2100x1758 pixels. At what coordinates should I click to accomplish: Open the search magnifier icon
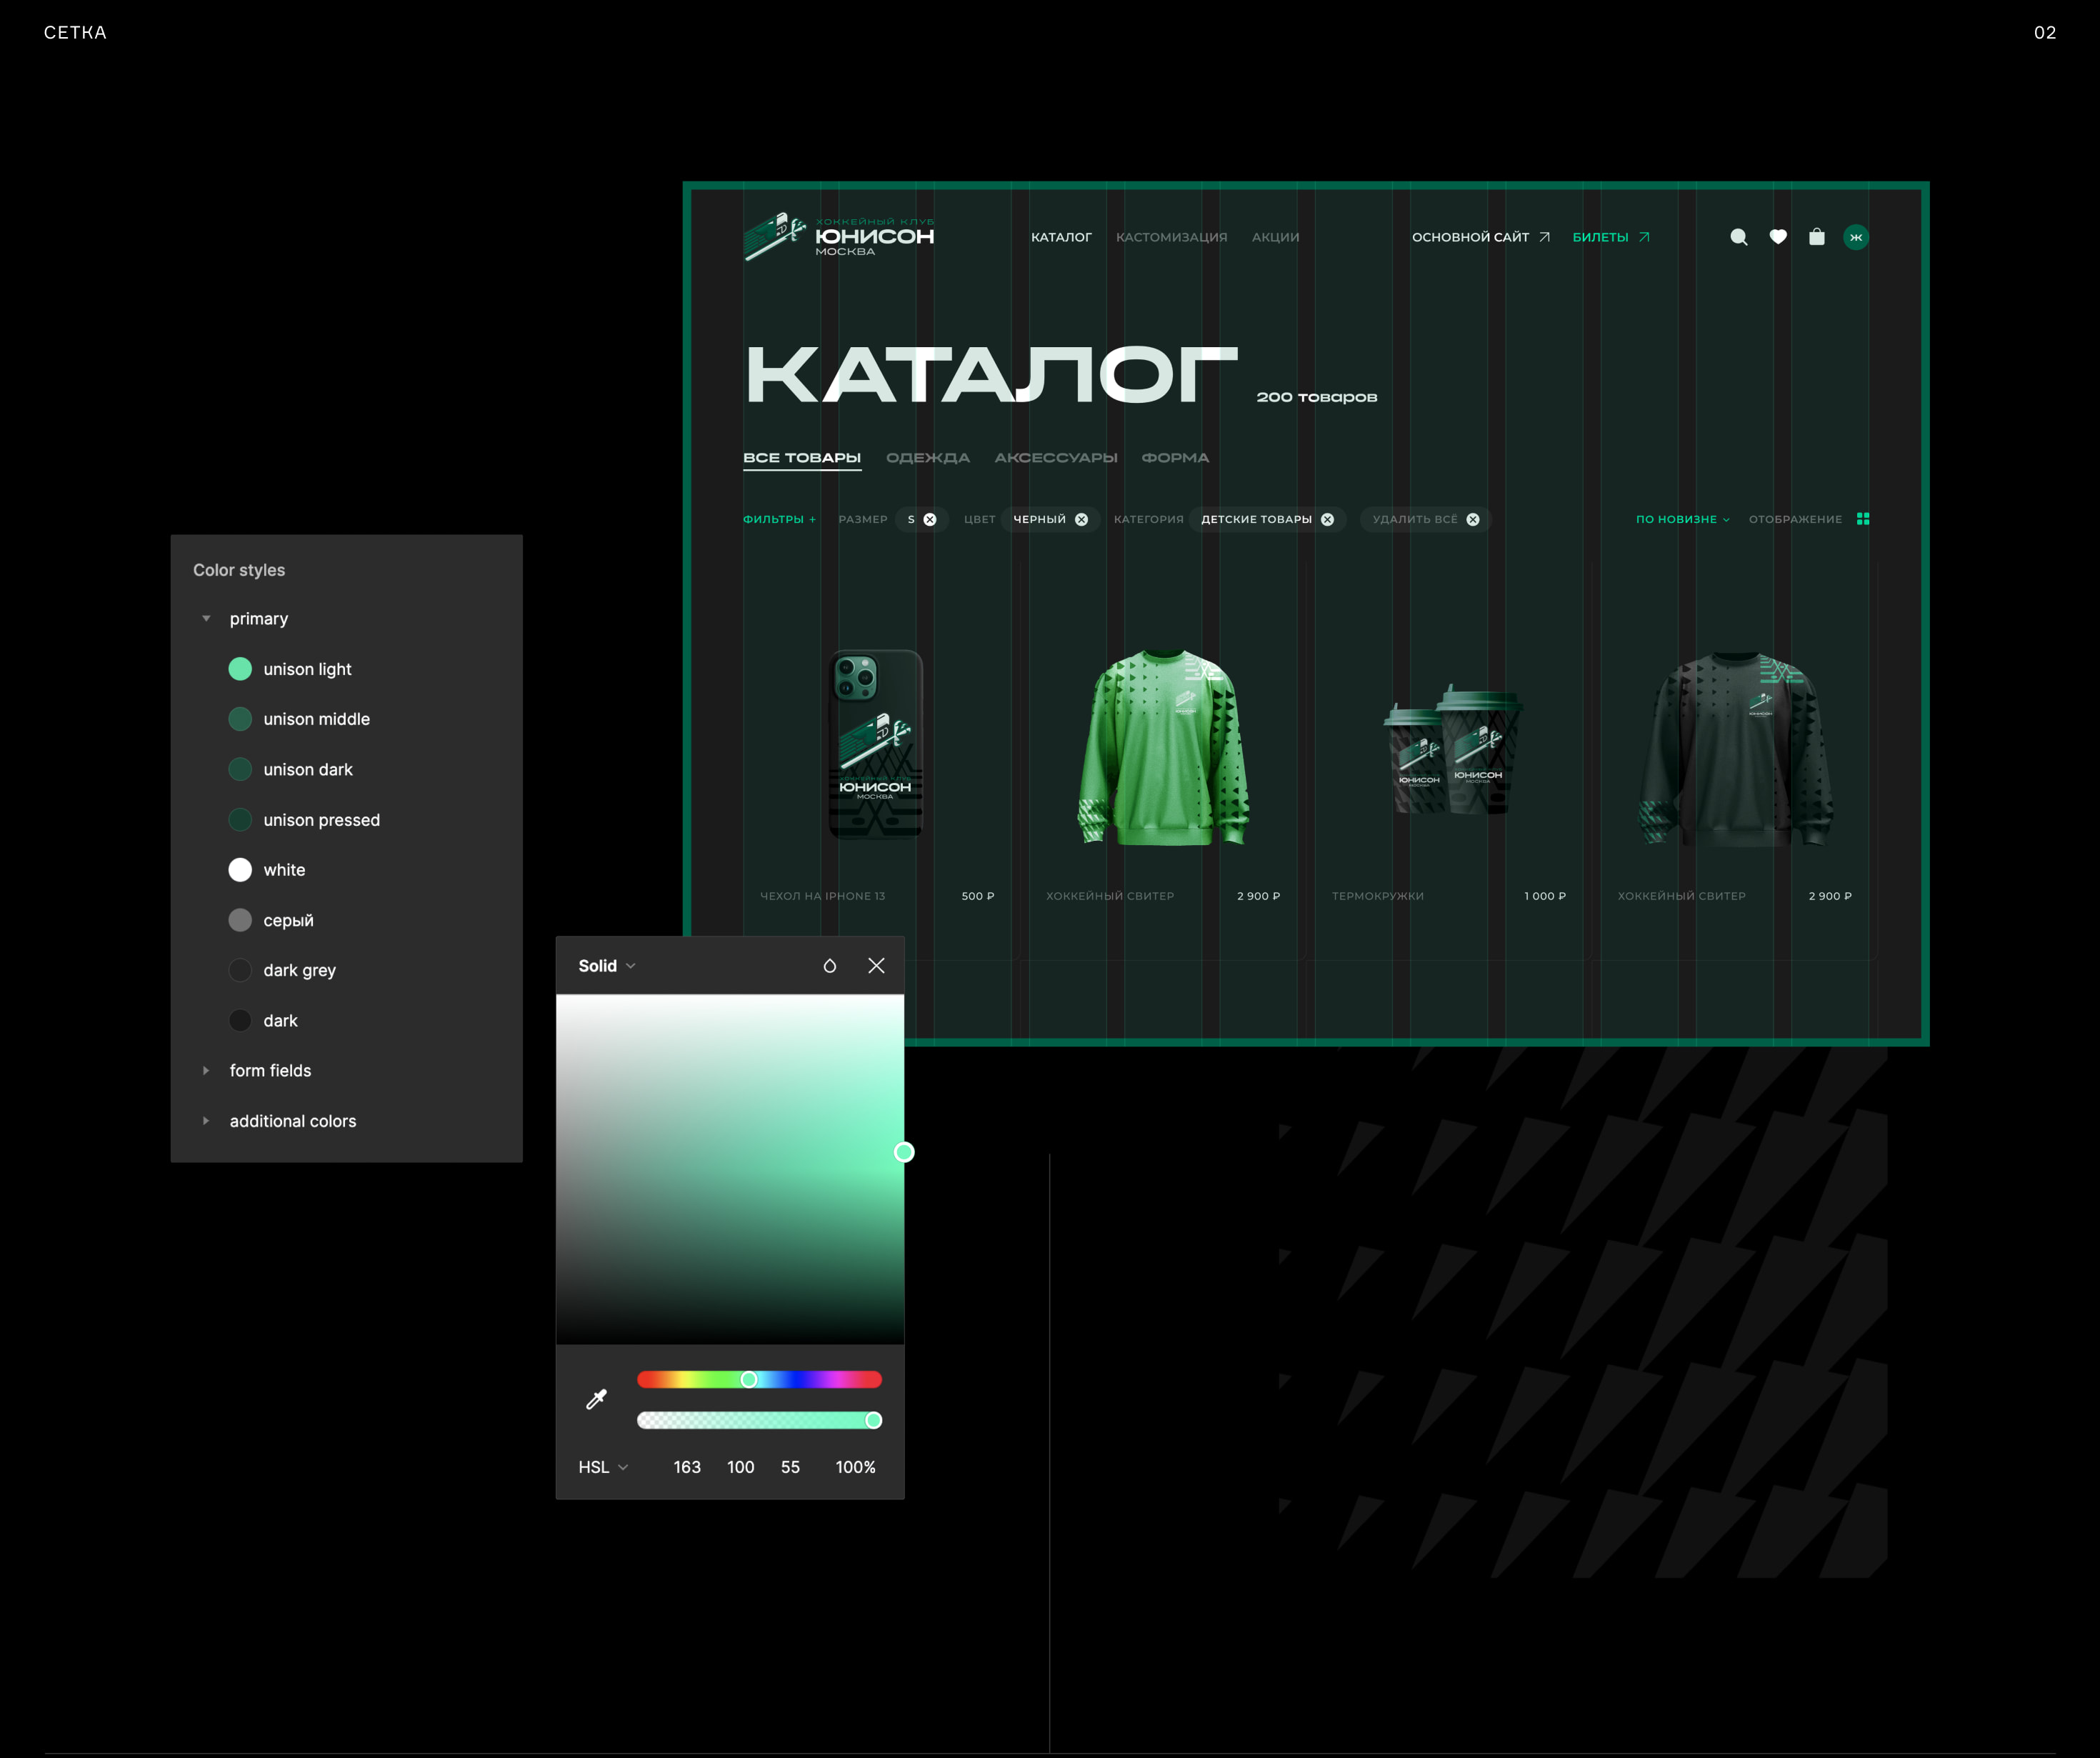[x=1739, y=237]
